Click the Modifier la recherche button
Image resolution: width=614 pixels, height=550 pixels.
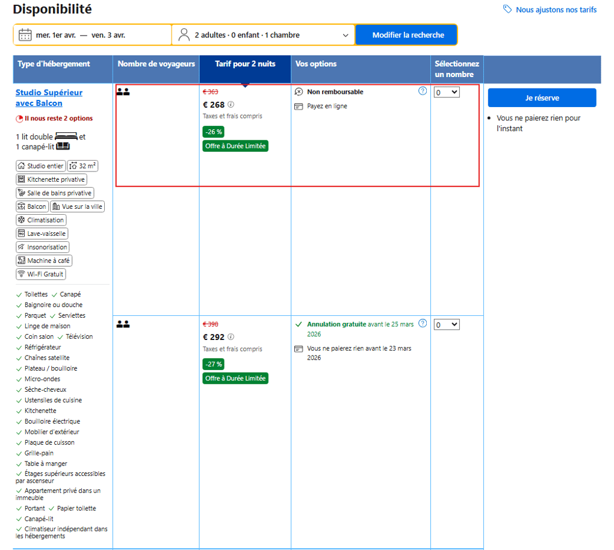tap(406, 35)
